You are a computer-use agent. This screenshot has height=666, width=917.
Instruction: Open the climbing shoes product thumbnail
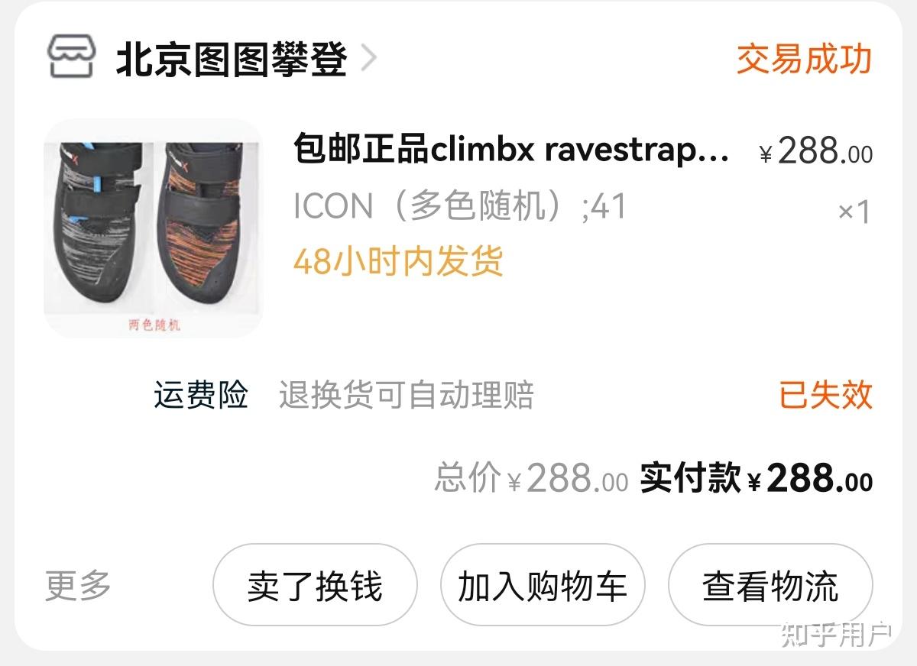tap(154, 228)
